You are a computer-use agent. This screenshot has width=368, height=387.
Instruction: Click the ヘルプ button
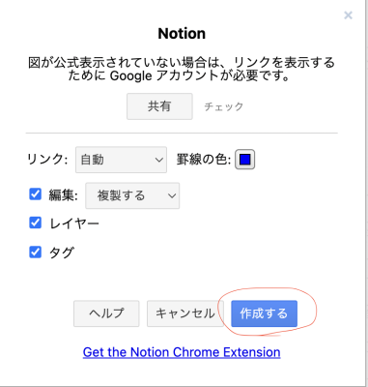pyautogui.click(x=106, y=313)
